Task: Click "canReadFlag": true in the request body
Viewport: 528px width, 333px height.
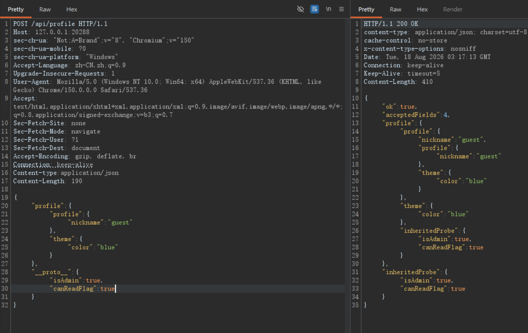Action: pos(82,289)
